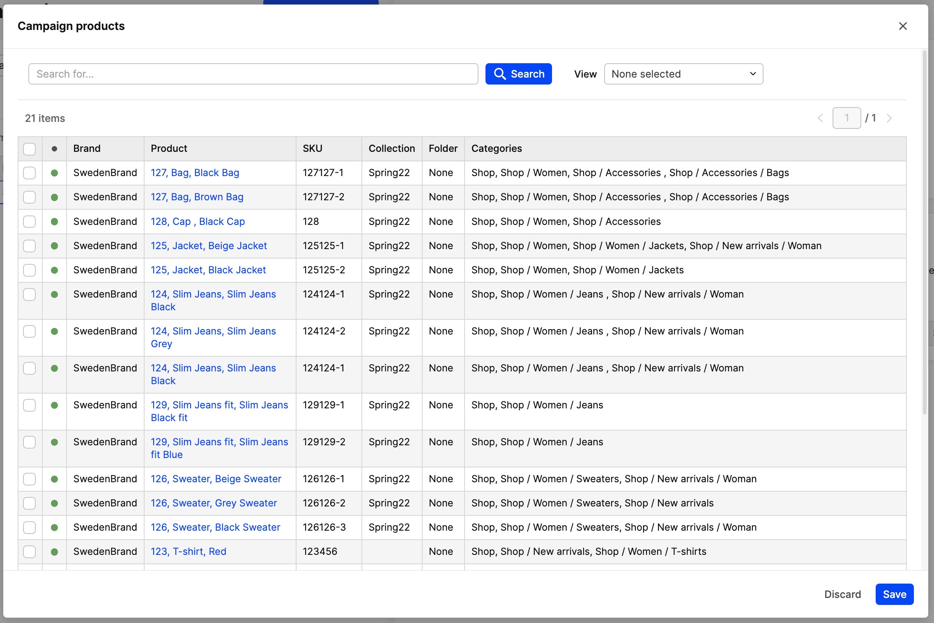Sort by the Collection column header

click(391, 149)
